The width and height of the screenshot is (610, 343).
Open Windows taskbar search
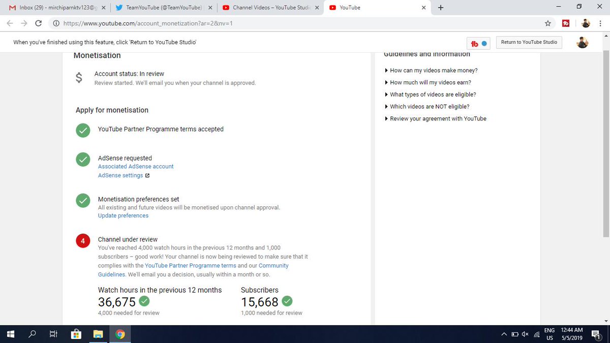[33, 334]
